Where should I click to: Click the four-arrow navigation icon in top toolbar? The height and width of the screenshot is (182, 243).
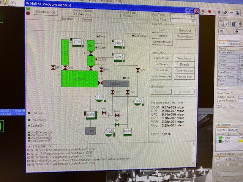point(225,12)
